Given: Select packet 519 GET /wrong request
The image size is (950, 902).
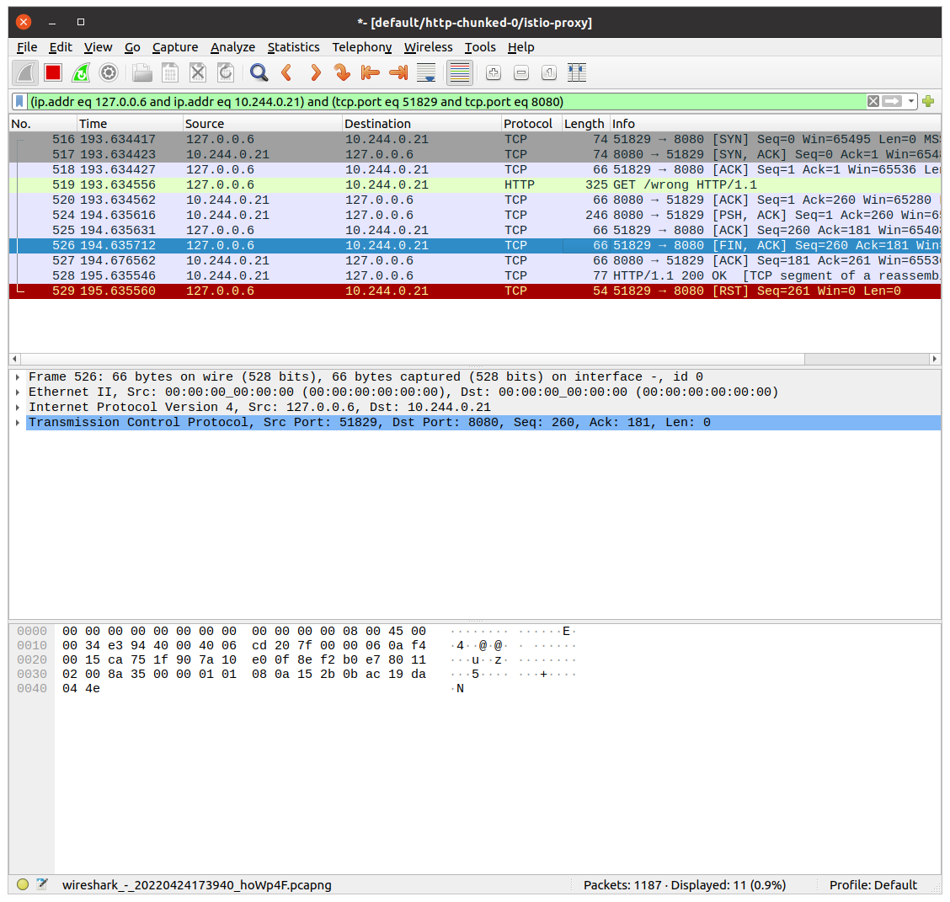Looking at the screenshot, I should (x=337, y=184).
